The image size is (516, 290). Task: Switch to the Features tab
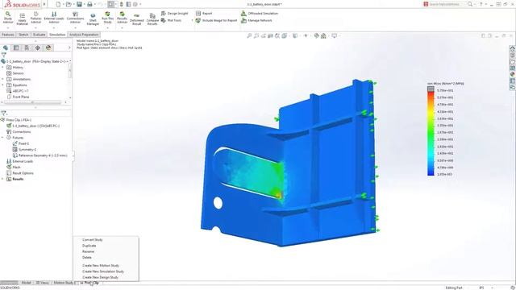click(x=8, y=35)
